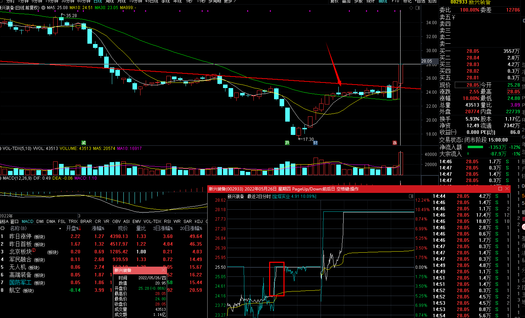This screenshot has height=318, width=525.
Task: Maximize the 新兴装备 intraday popup window
Action: click(500, 189)
